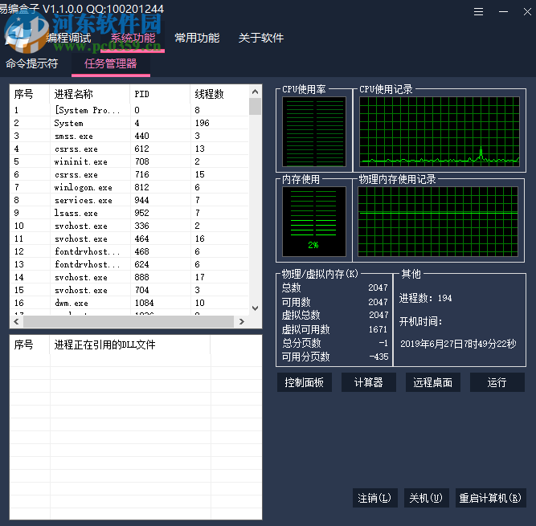Click the 序号 header in process list

(x=30, y=94)
